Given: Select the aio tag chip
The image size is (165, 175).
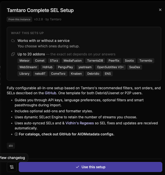Looking at the screenshot, I should coord(11,146).
